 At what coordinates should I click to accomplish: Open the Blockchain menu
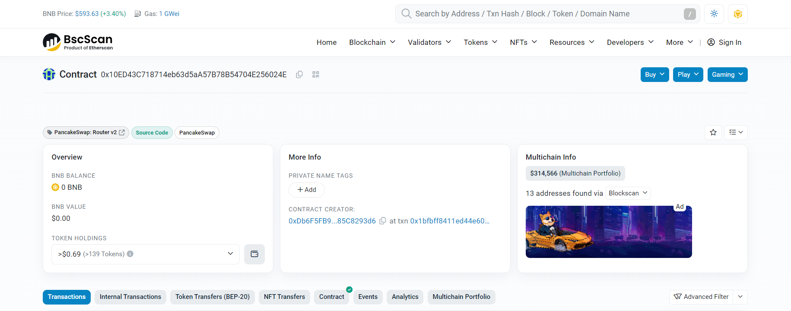pos(372,42)
